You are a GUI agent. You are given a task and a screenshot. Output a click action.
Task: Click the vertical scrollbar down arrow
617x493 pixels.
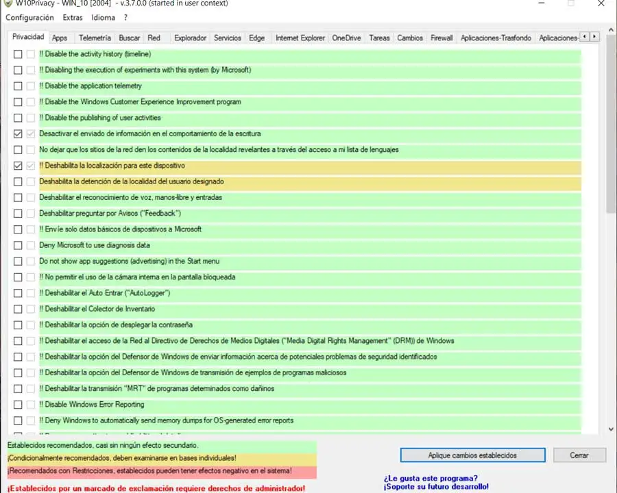tap(611, 429)
